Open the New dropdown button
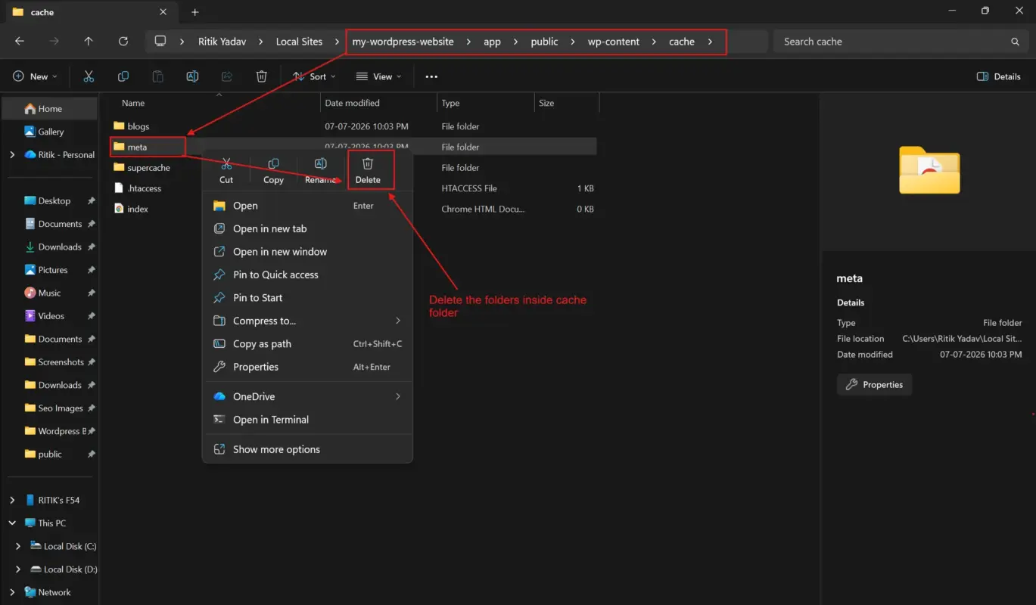This screenshot has width=1036, height=605. coord(36,76)
